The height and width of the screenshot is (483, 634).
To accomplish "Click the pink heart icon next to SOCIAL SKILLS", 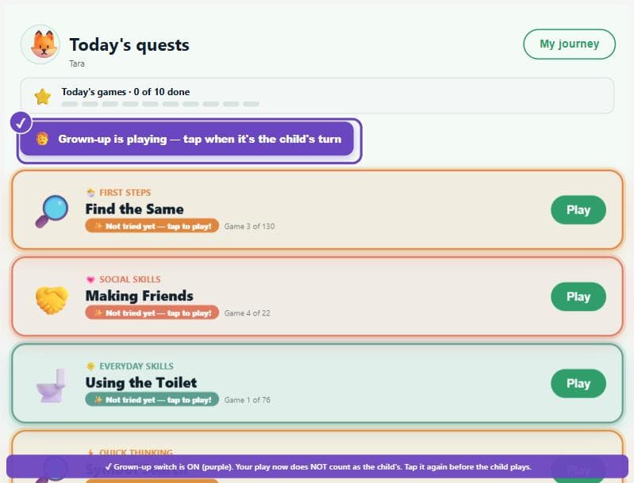I will pyautogui.click(x=90, y=279).
